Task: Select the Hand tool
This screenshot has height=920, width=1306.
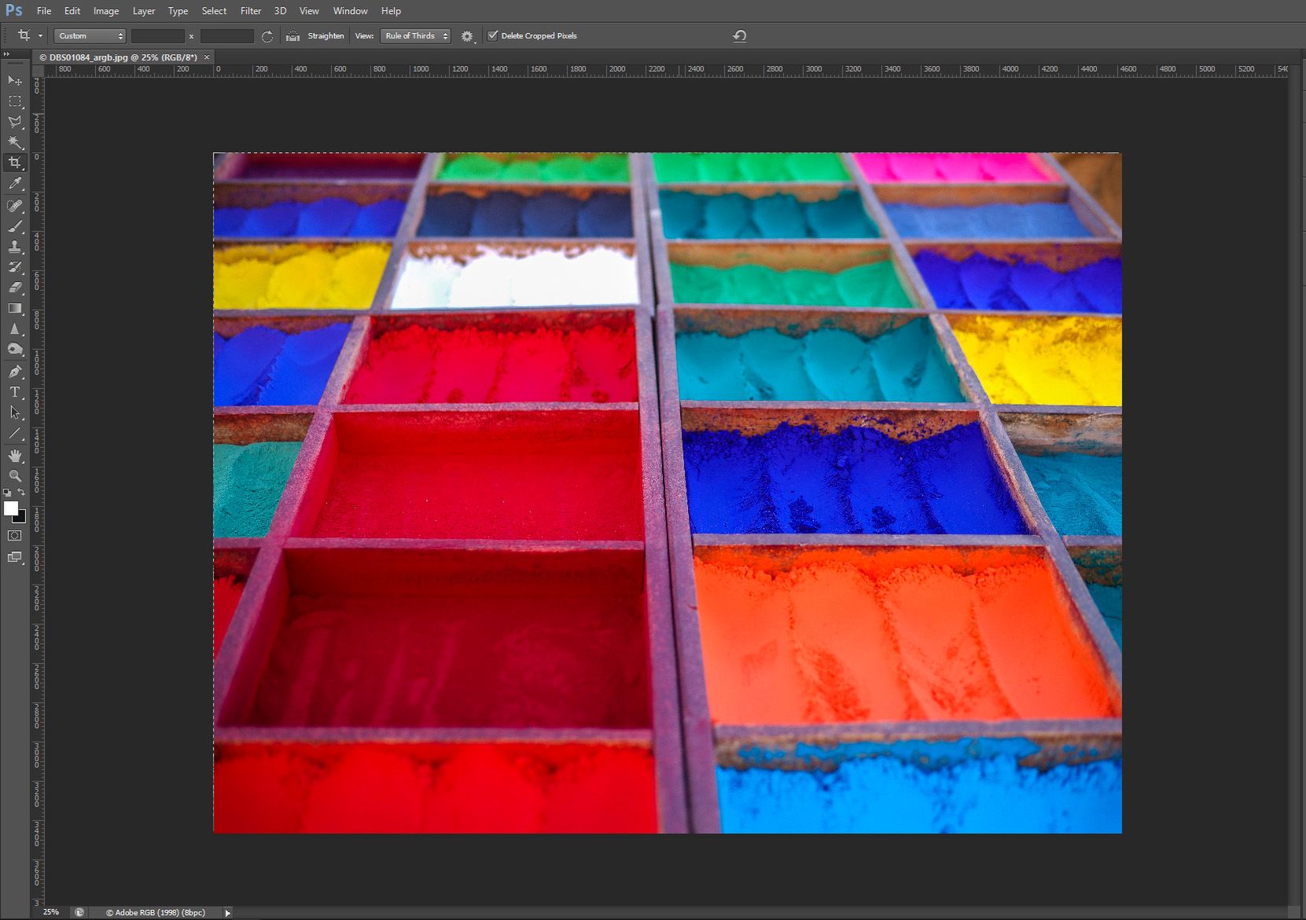Action: click(15, 456)
